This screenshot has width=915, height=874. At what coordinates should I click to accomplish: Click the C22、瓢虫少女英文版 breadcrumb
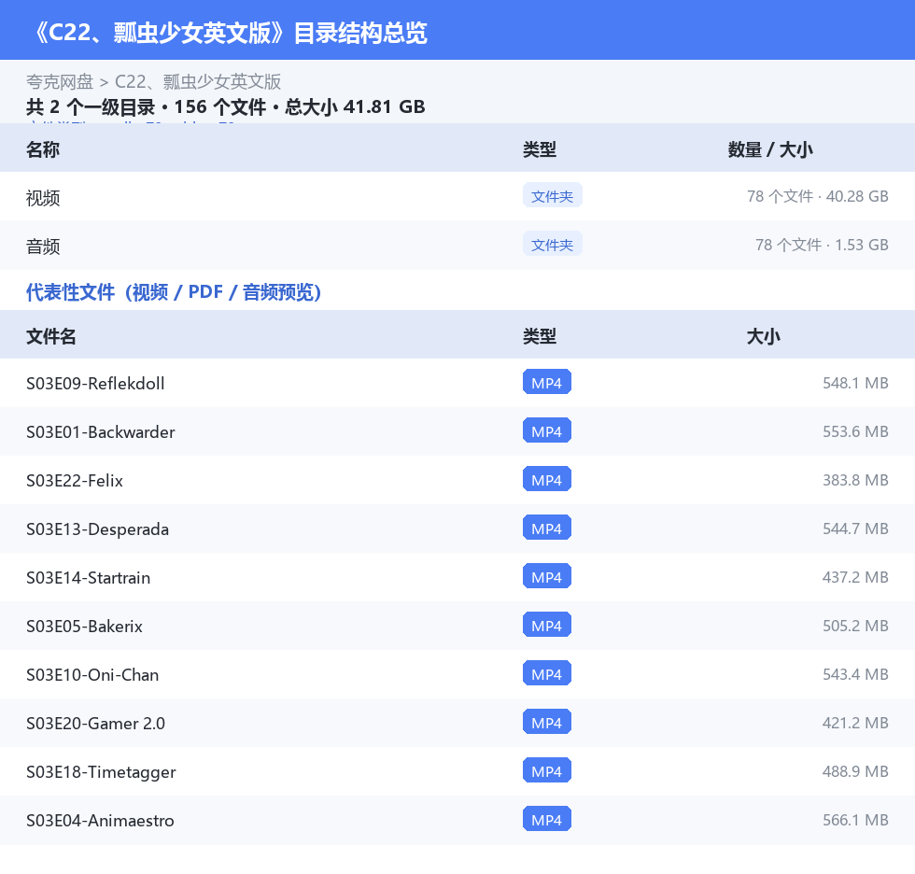pyautogui.click(x=198, y=81)
